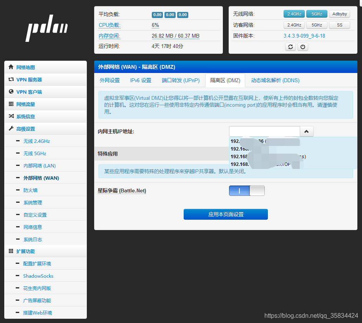Click the first 0.00 load badge
The height and width of the screenshot is (323, 362).
[x=157, y=15]
